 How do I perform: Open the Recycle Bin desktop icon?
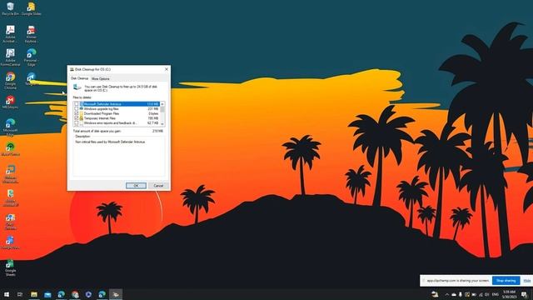[x=10, y=9]
